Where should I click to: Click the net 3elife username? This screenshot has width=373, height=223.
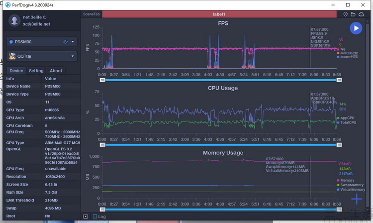[x=32, y=17]
